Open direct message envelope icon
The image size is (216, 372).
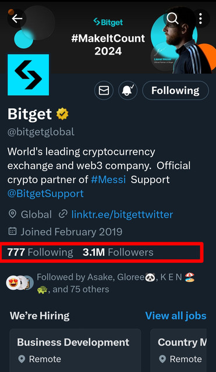[104, 91]
